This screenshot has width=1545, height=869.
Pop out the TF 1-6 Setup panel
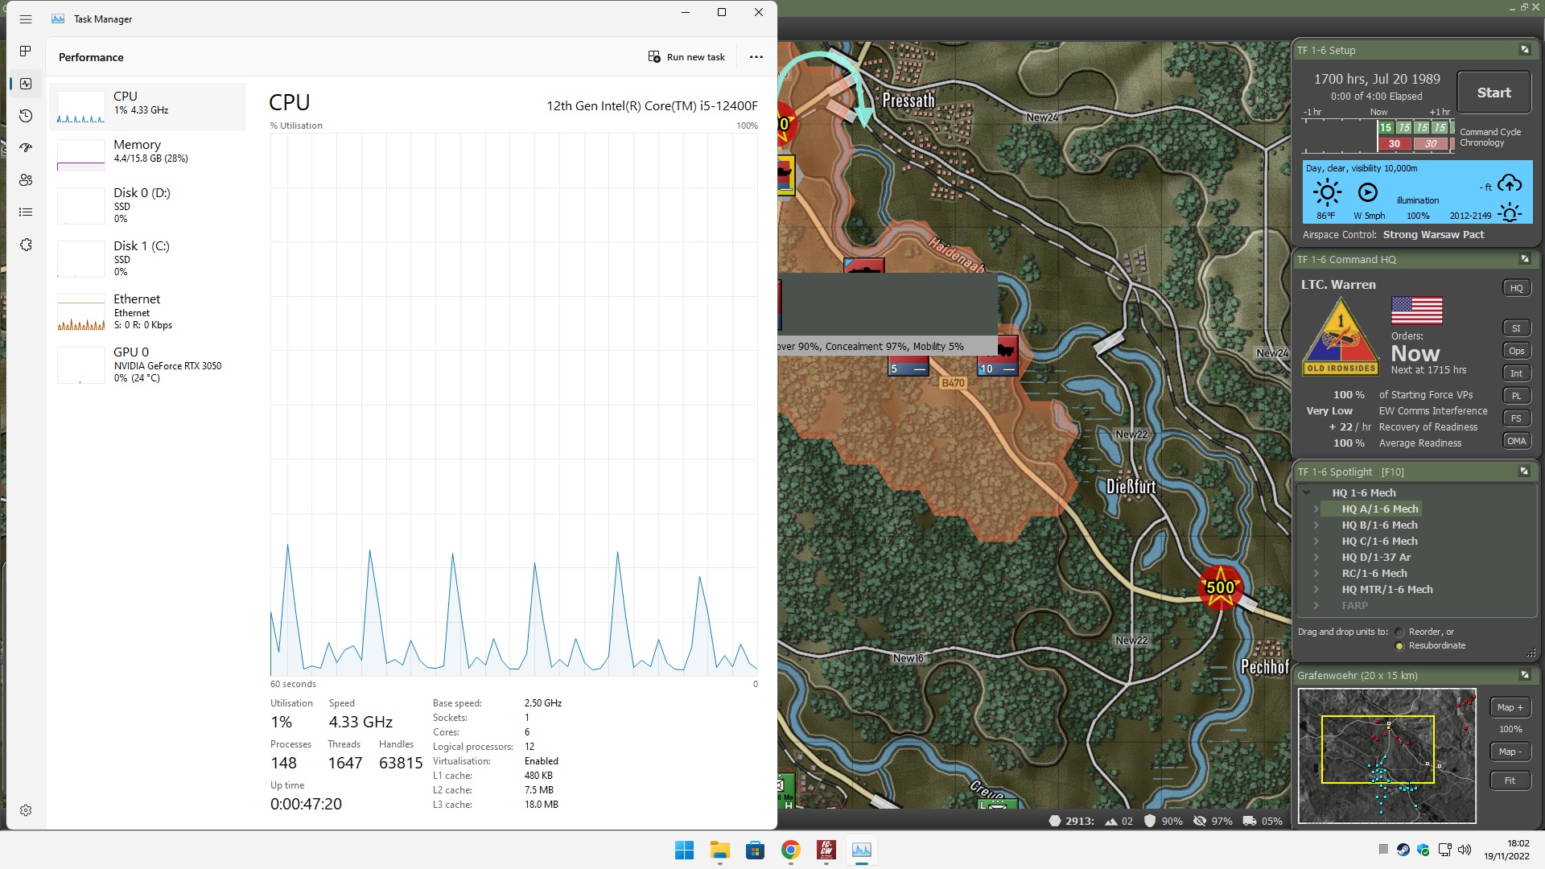pos(1524,50)
